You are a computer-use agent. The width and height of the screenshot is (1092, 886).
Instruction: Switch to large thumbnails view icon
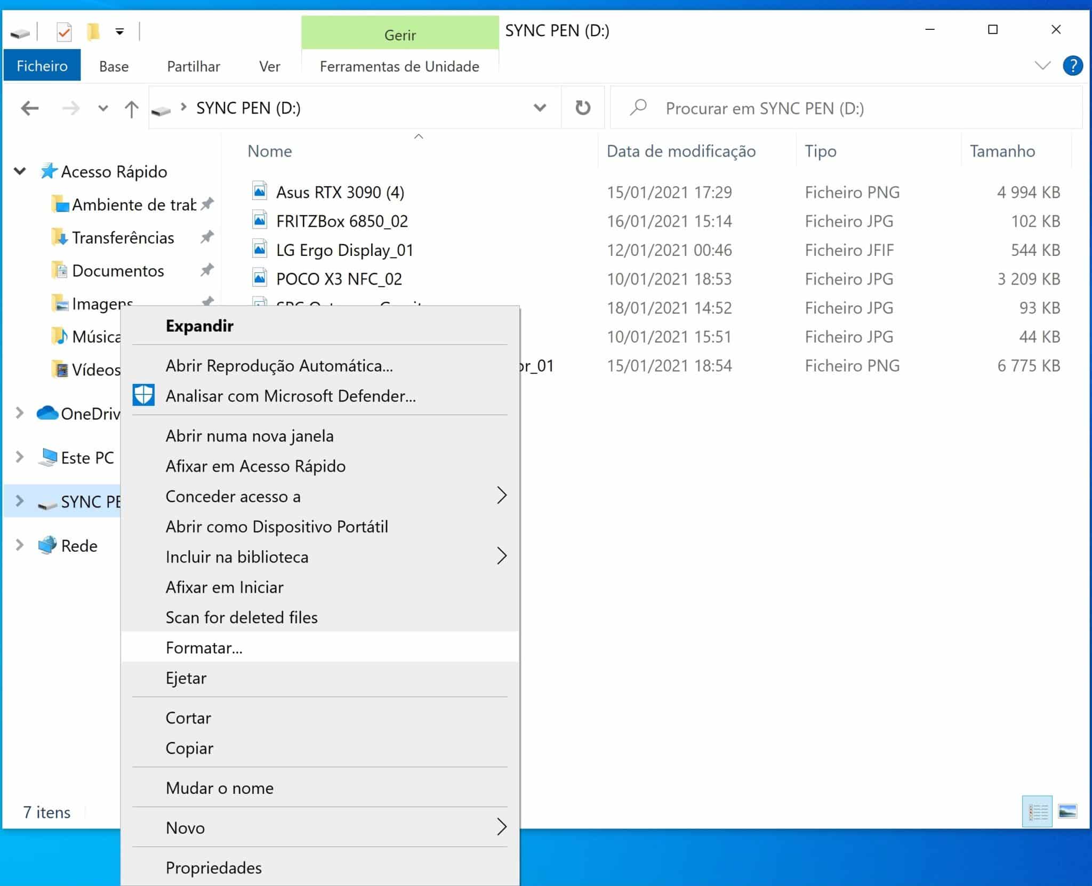pyautogui.click(x=1067, y=811)
